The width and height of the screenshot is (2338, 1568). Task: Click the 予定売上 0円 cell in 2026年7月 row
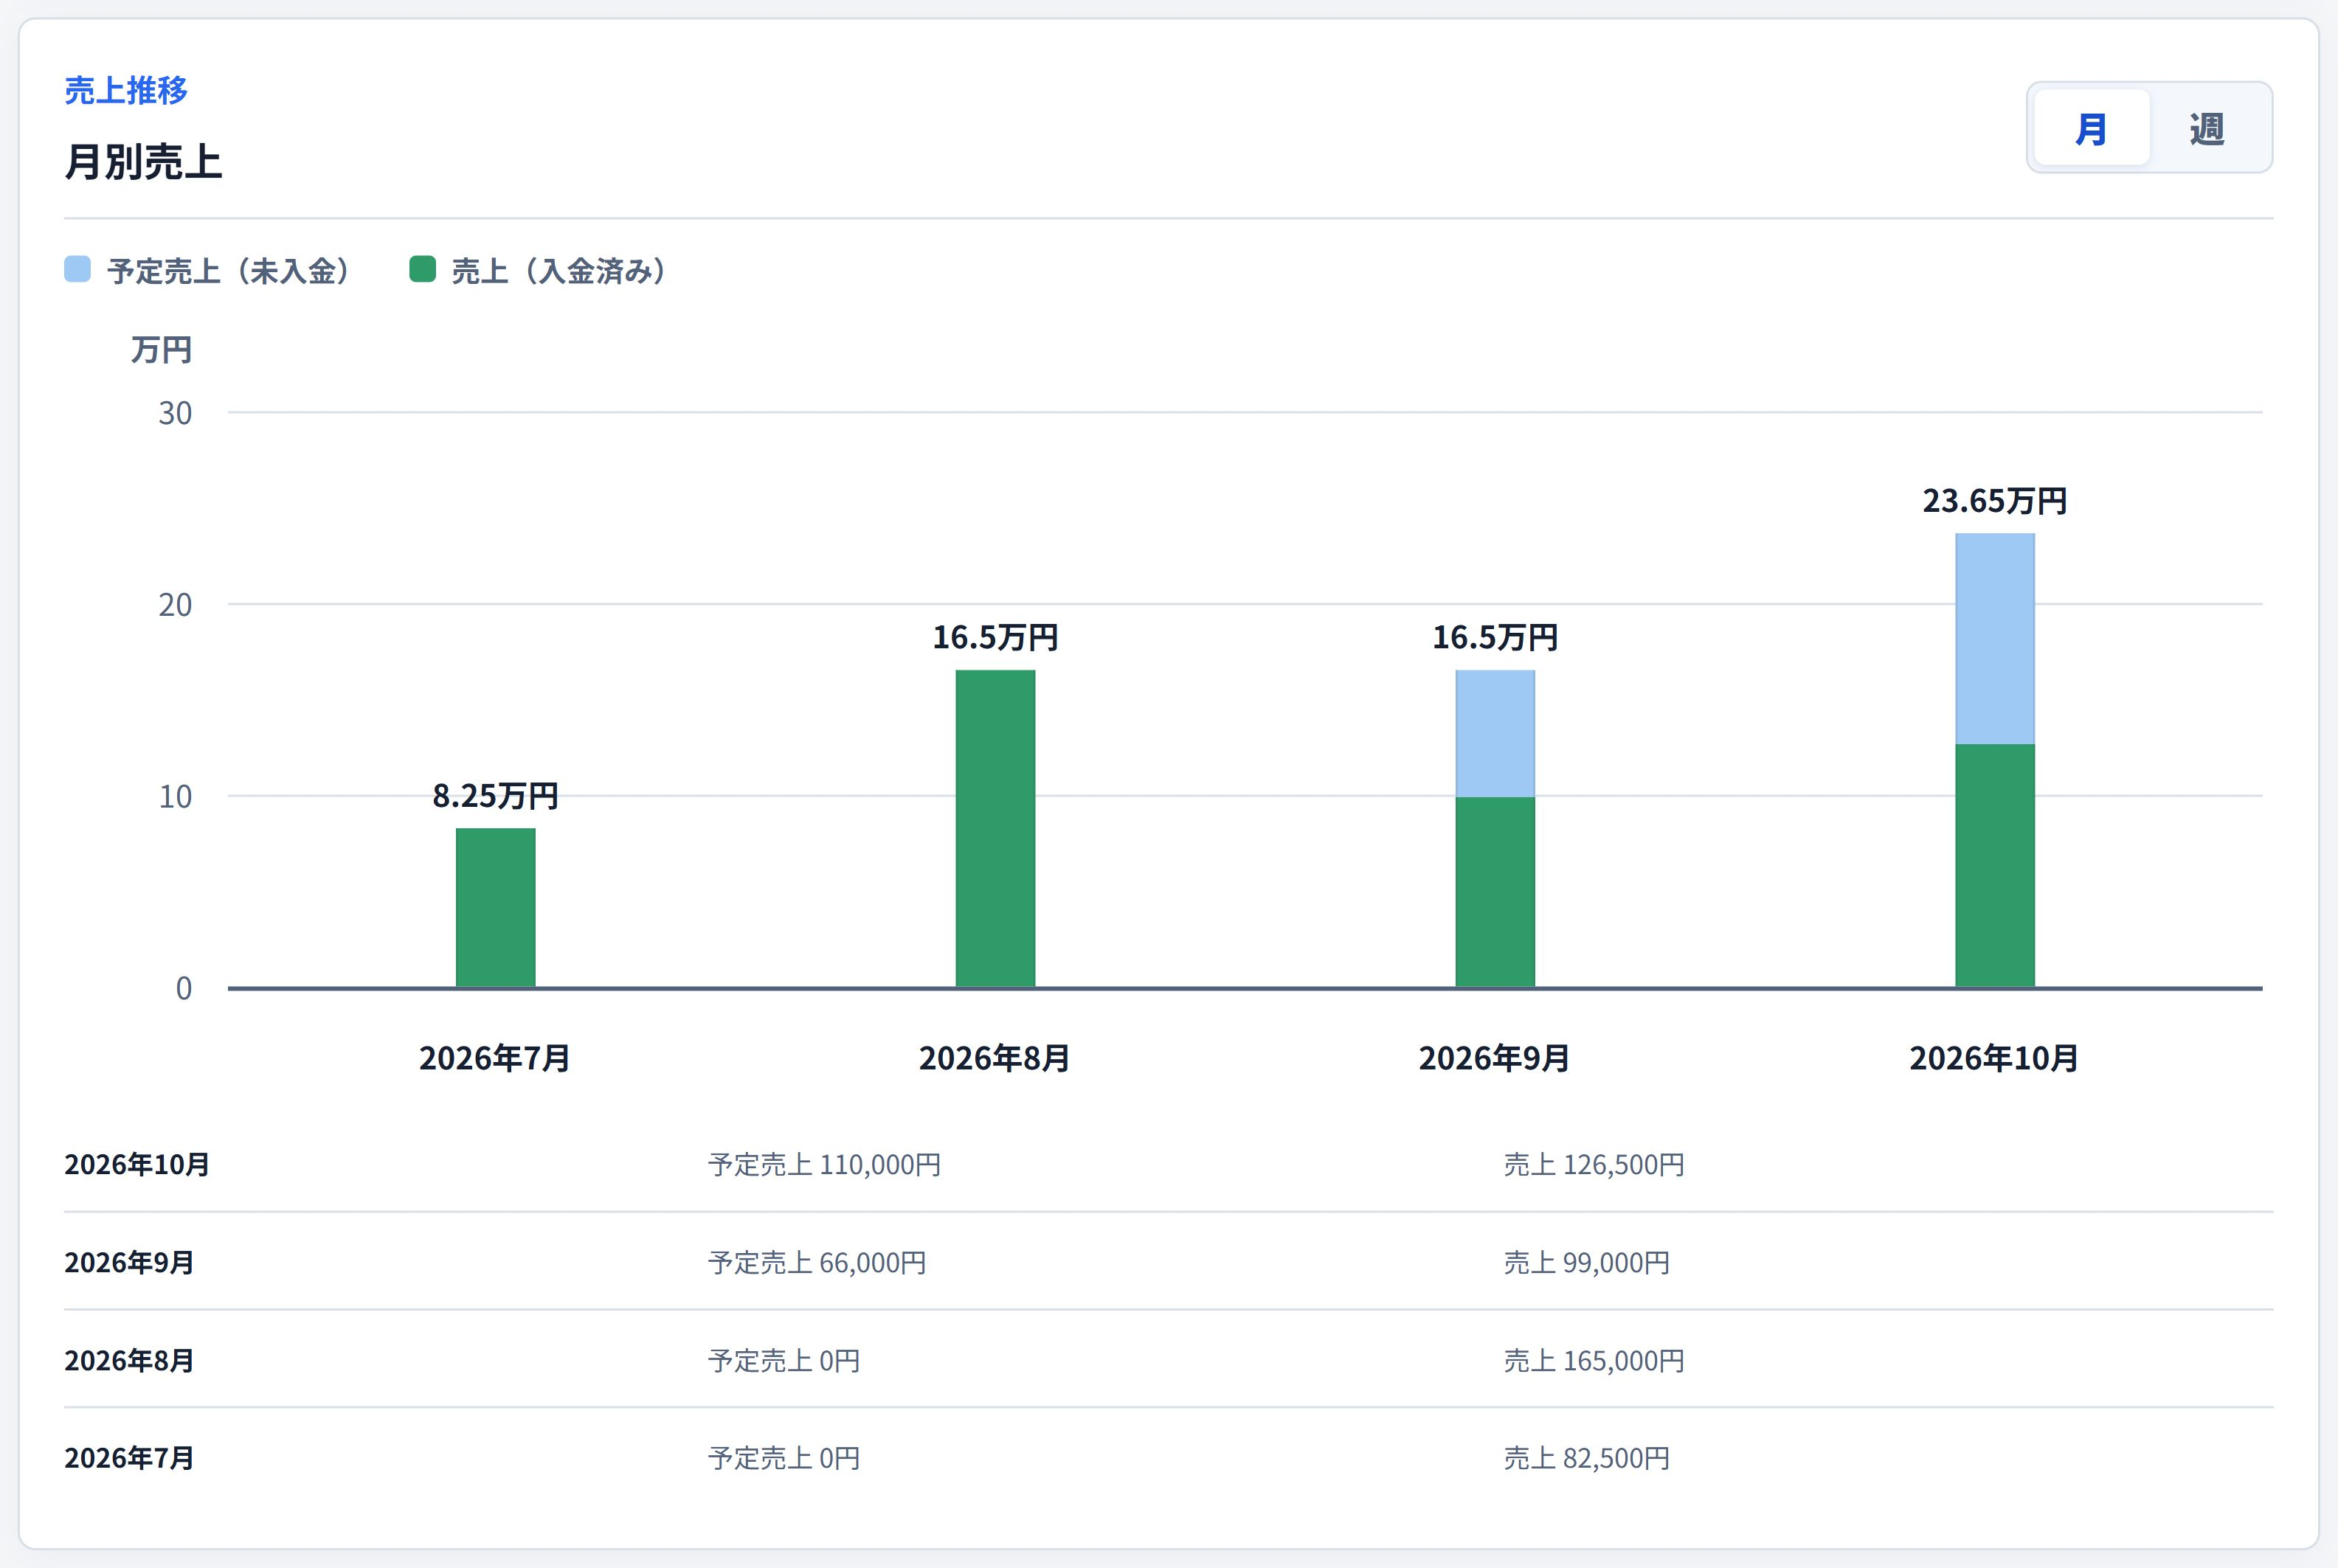(784, 1459)
